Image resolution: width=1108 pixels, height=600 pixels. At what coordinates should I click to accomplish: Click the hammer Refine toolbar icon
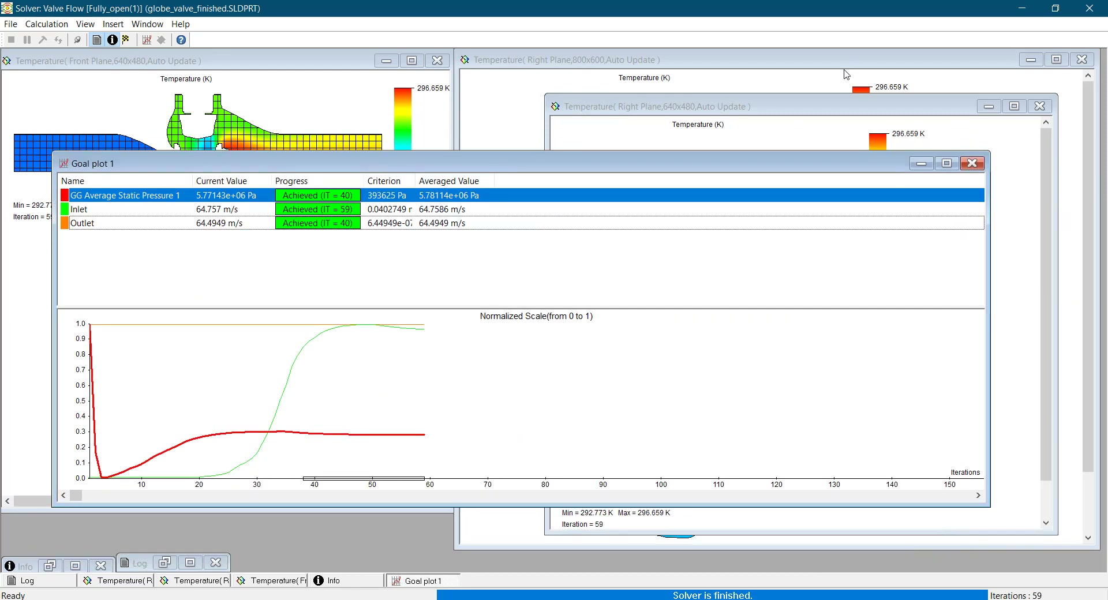tap(43, 40)
